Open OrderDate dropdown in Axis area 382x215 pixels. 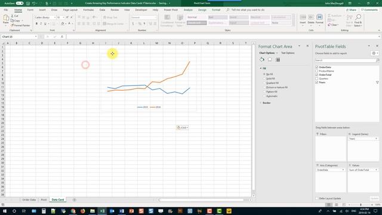tap(343, 170)
